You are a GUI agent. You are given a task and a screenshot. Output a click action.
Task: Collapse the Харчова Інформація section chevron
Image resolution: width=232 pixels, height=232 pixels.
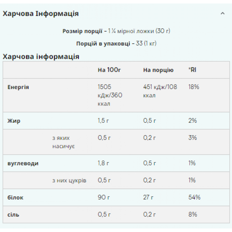coord(223,13)
